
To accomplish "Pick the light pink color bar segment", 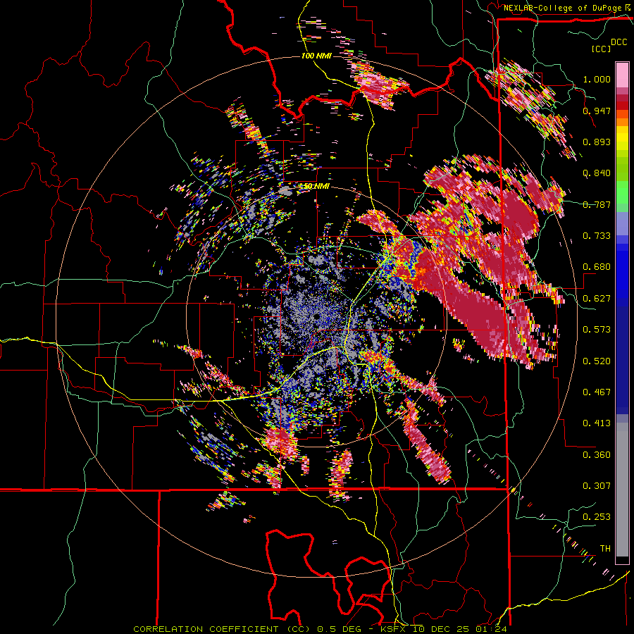I will pos(622,75).
